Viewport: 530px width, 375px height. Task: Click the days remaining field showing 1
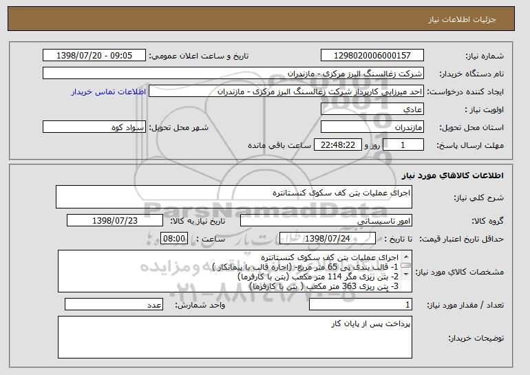[403, 145]
